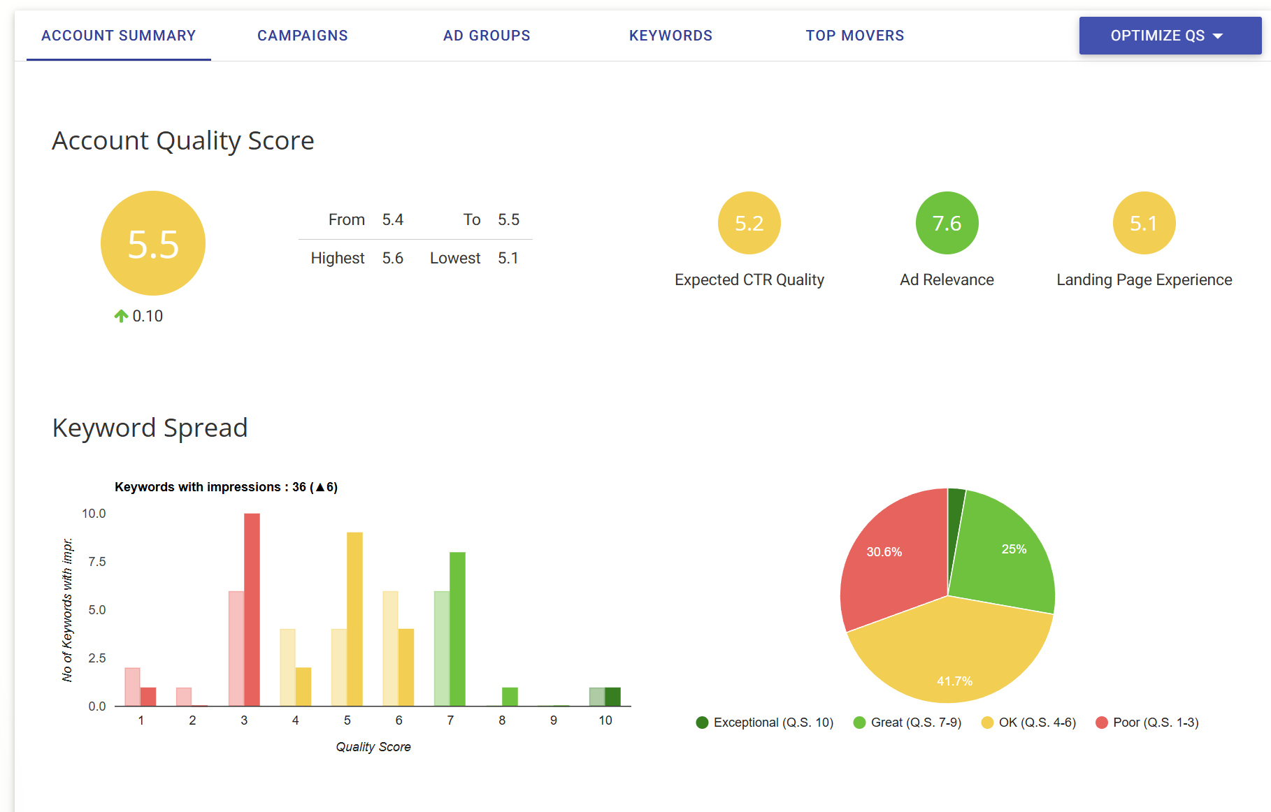The image size is (1271, 812).
Task: Select the Landing Page Experience 5.1 badge
Action: 1143,222
